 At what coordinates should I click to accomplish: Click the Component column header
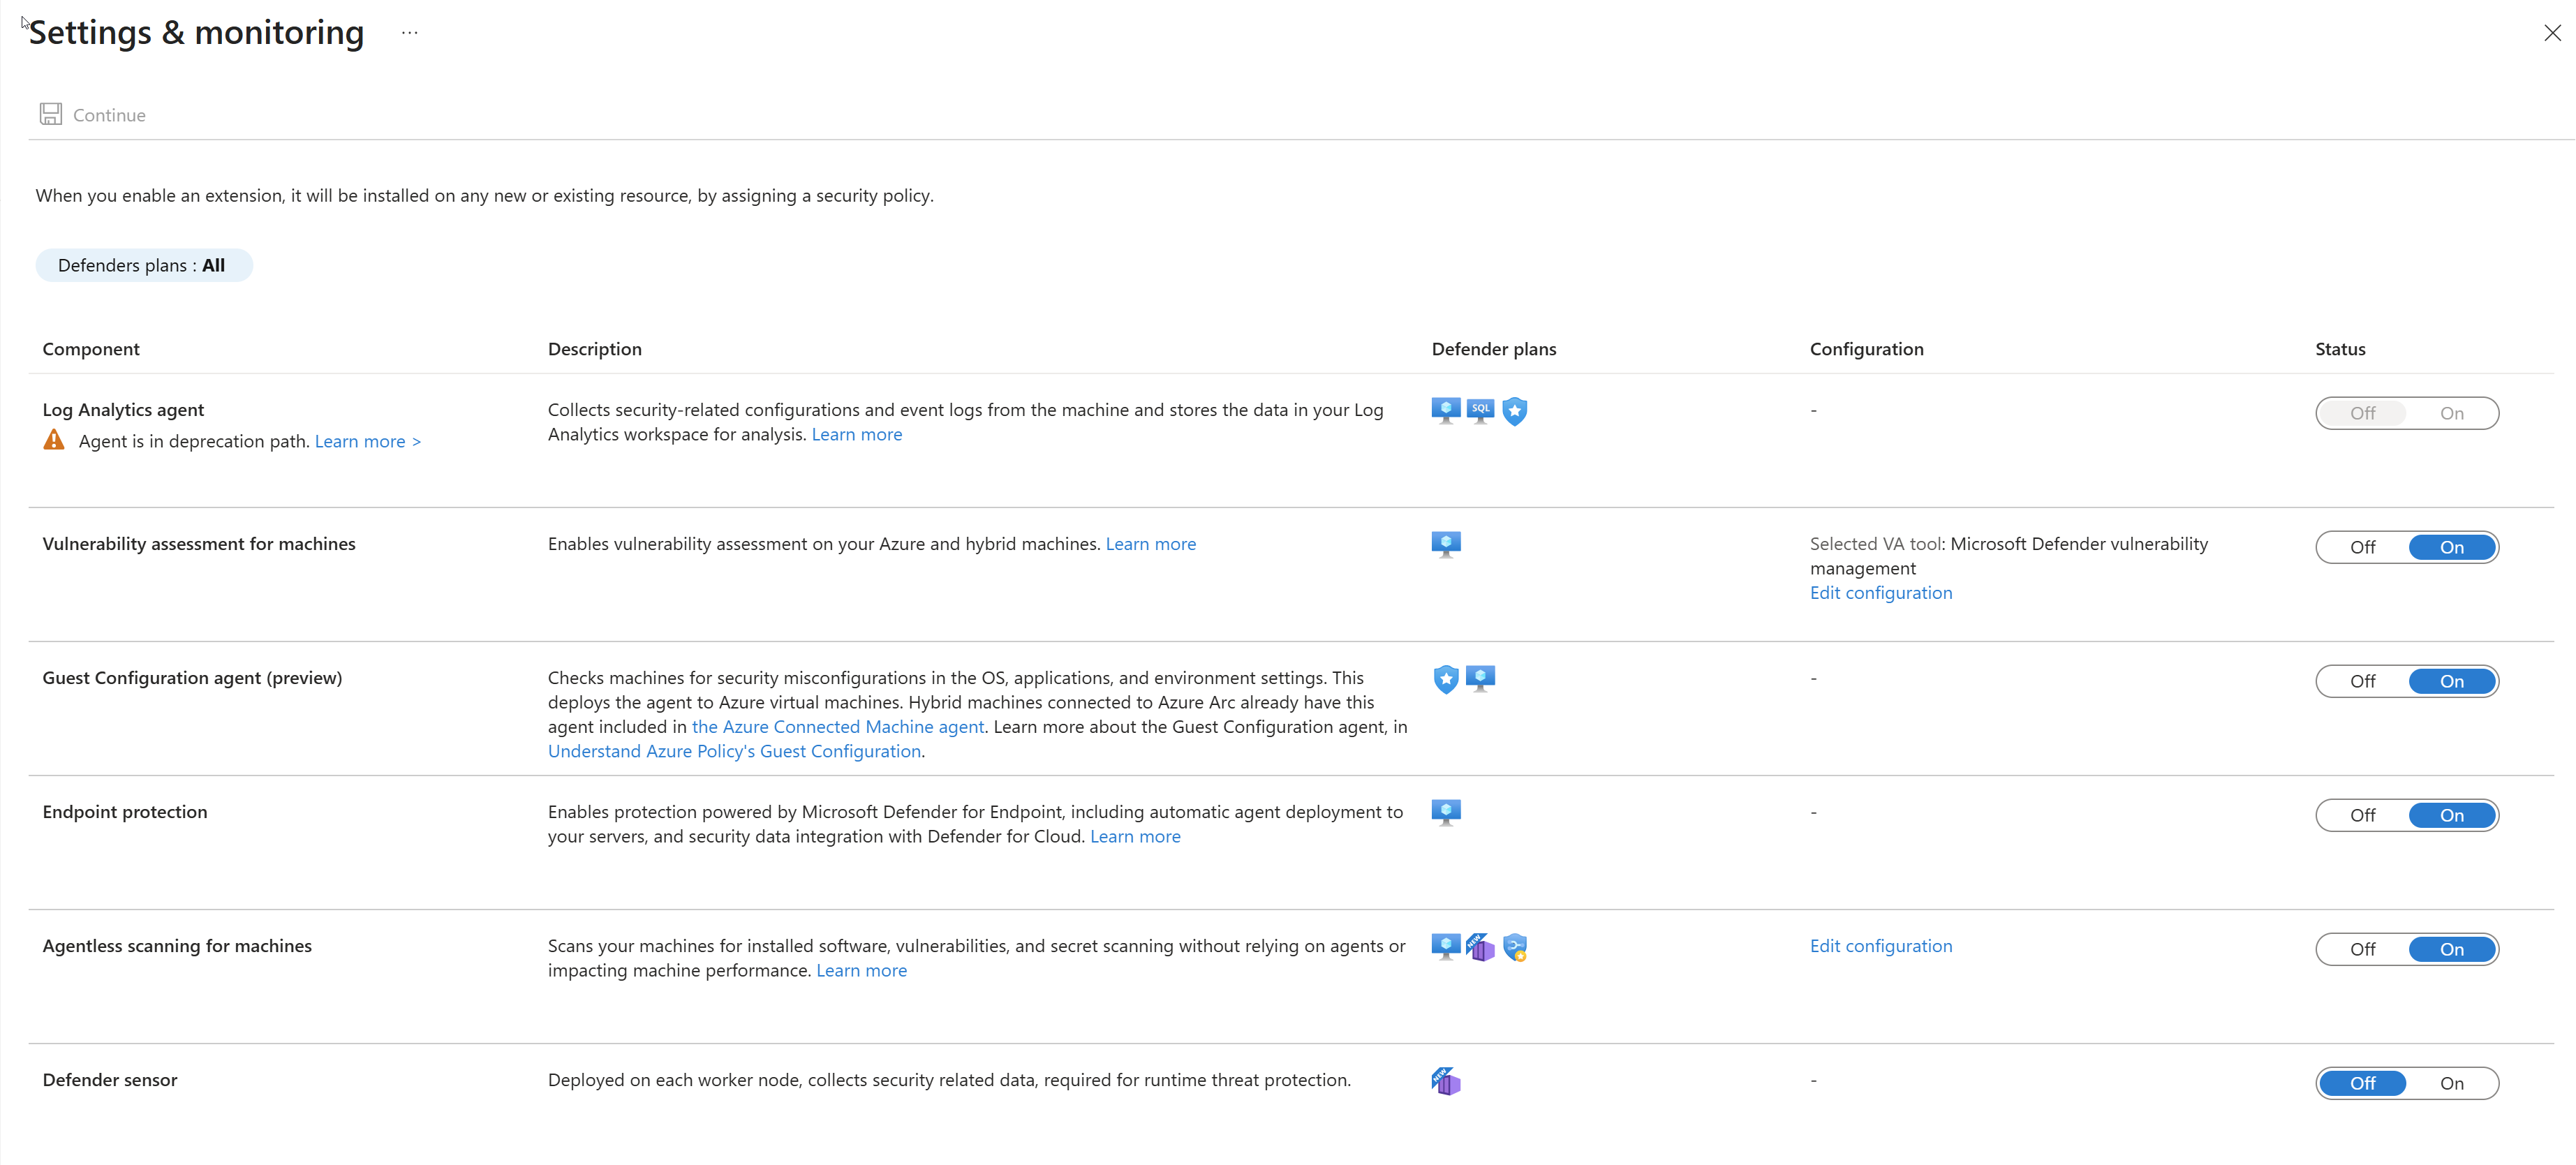(91, 349)
